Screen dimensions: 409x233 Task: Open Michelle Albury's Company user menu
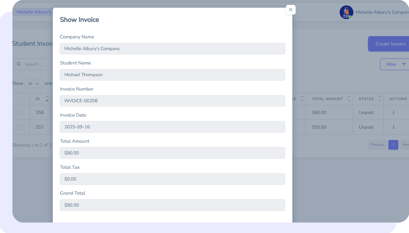382,12
